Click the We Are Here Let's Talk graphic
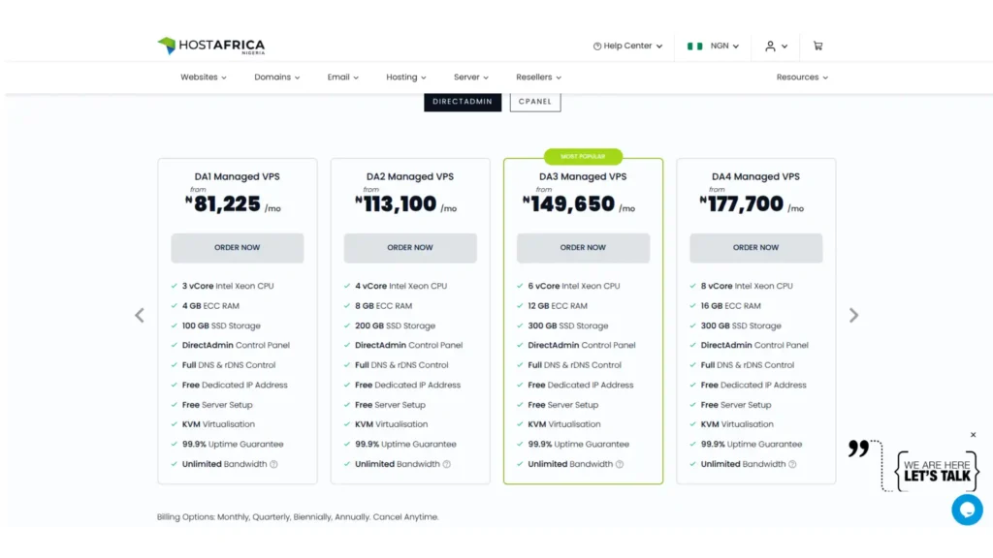This screenshot has width=993, height=558. pyautogui.click(x=937, y=471)
